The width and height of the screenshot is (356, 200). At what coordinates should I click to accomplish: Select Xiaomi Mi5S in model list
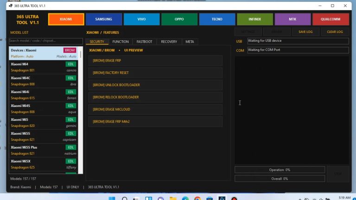[44, 137]
